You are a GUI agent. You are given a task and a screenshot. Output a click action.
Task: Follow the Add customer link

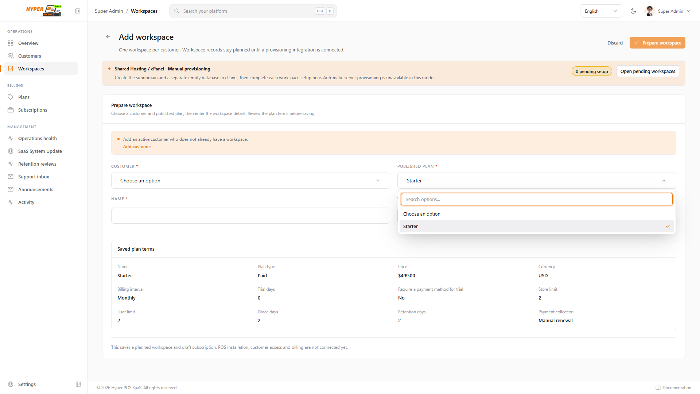coord(137,147)
